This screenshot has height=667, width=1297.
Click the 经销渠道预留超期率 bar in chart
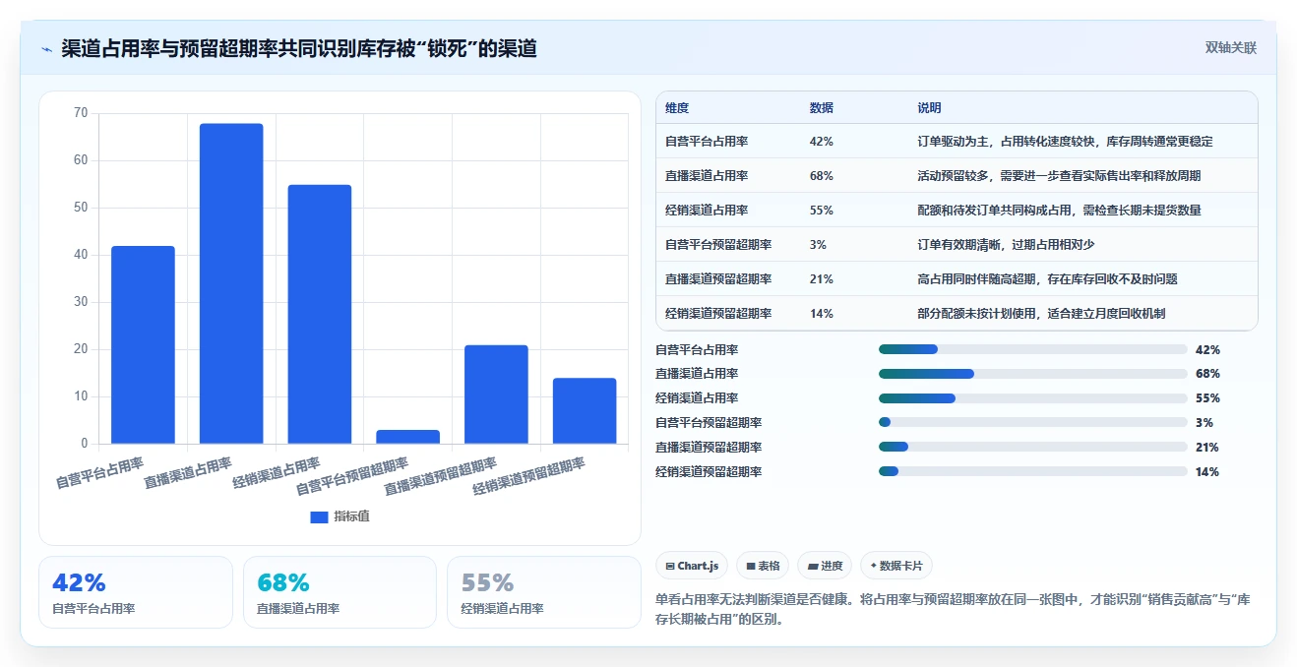point(585,410)
